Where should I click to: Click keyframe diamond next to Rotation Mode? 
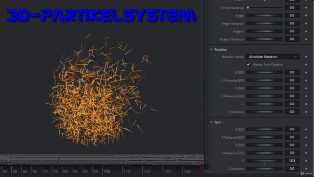pos(306,57)
